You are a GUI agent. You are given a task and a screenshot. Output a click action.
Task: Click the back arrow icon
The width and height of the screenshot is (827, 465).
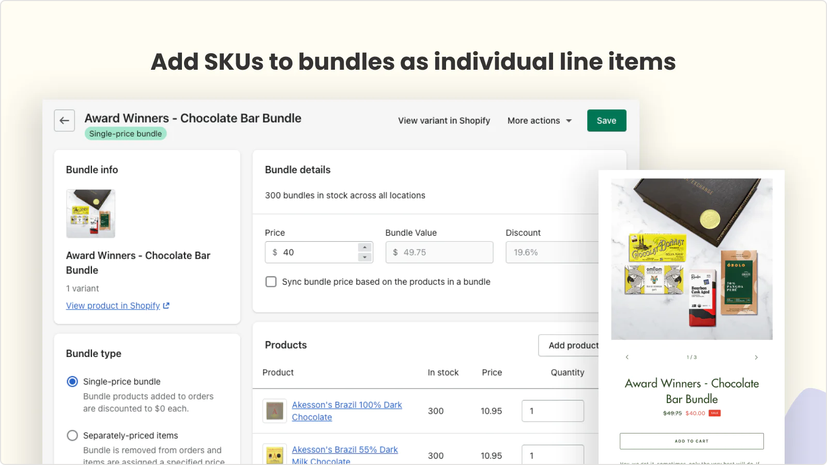click(65, 120)
